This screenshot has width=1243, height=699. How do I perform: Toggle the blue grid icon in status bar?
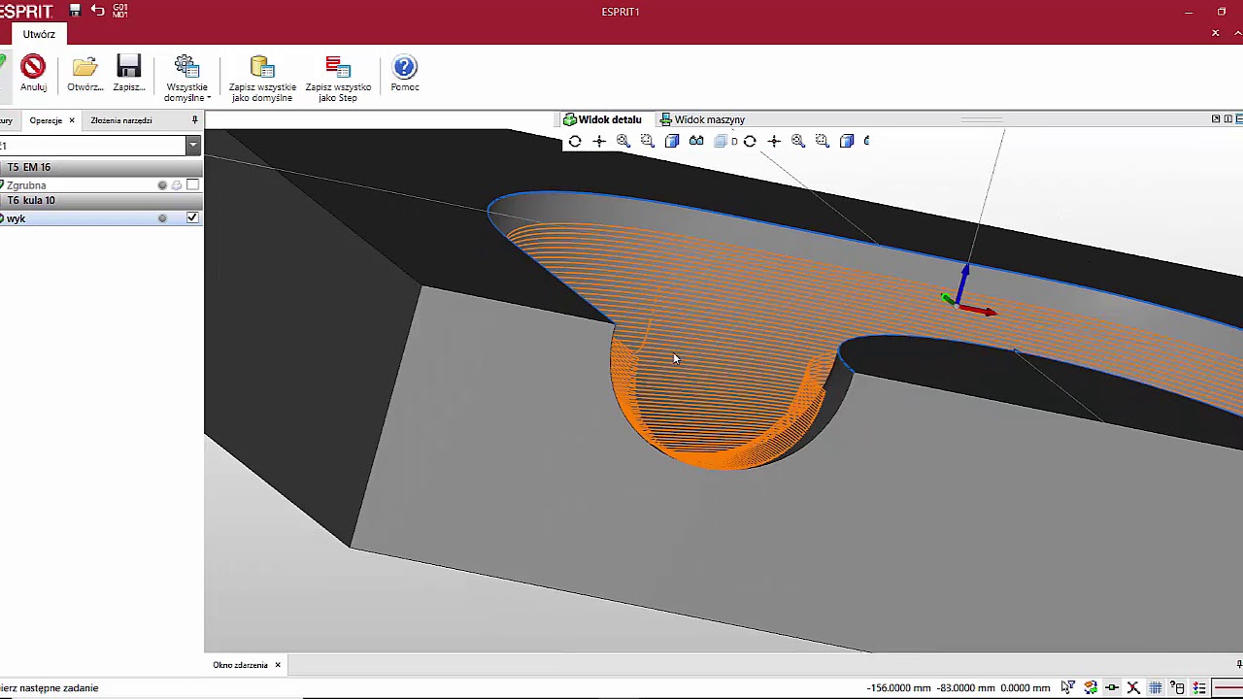(1156, 687)
